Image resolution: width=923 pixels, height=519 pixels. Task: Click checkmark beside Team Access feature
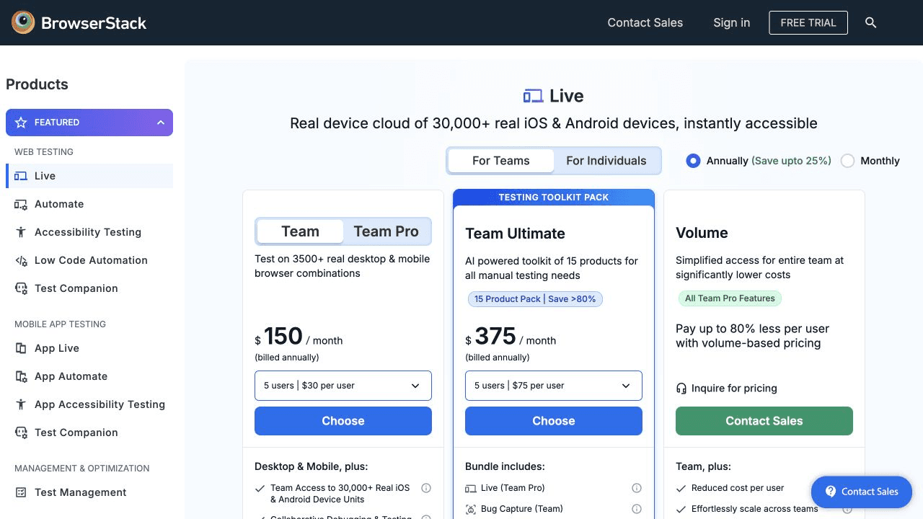coord(260,488)
